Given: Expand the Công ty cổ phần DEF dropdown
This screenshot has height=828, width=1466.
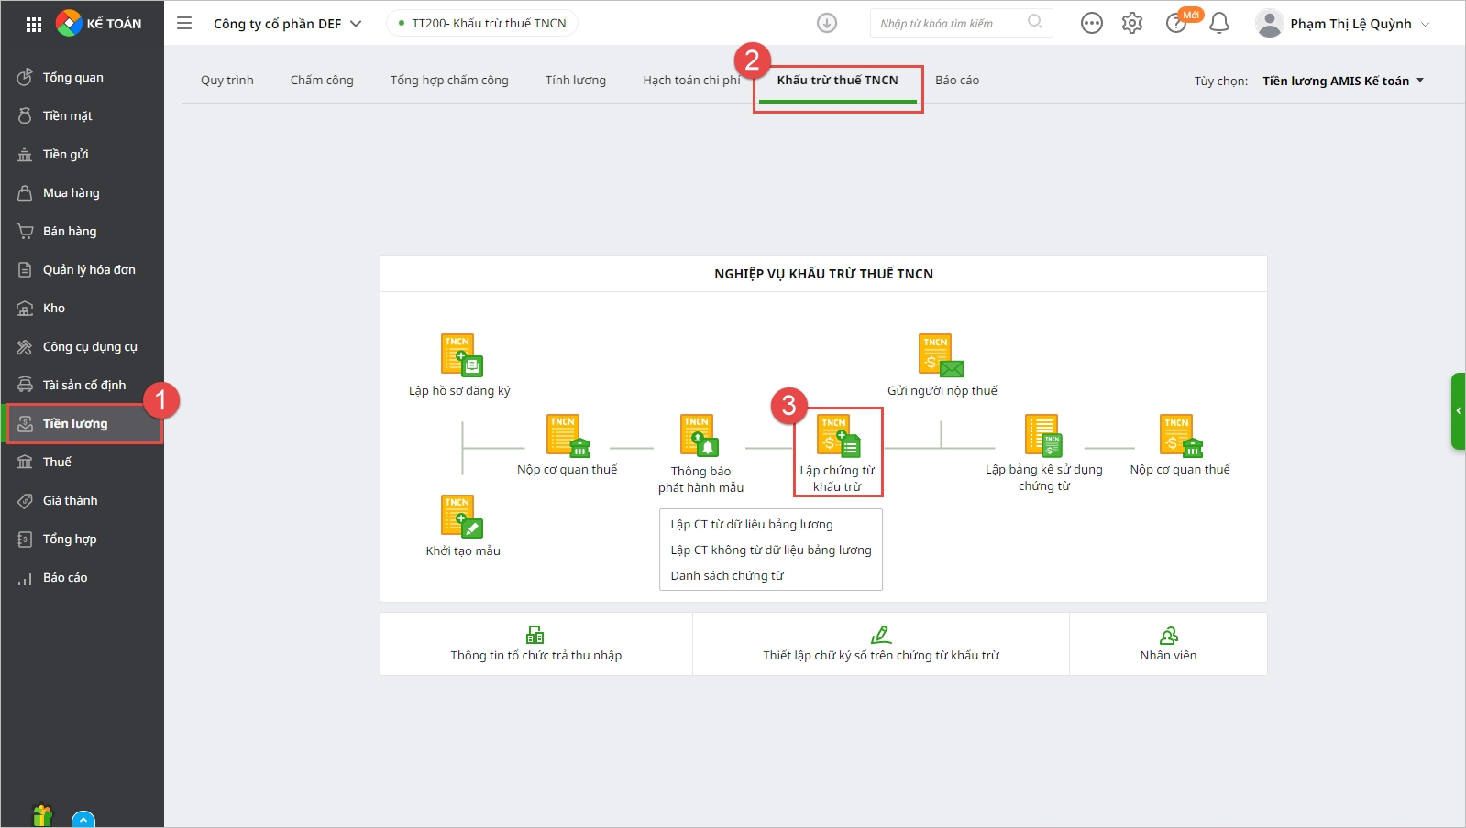Looking at the screenshot, I should pyautogui.click(x=287, y=24).
